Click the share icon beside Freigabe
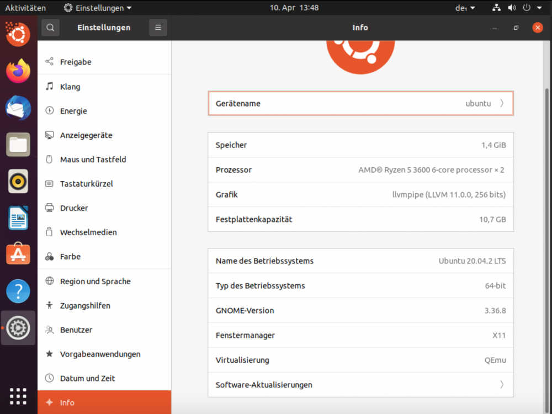This screenshot has height=414, width=552. pyautogui.click(x=49, y=62)
